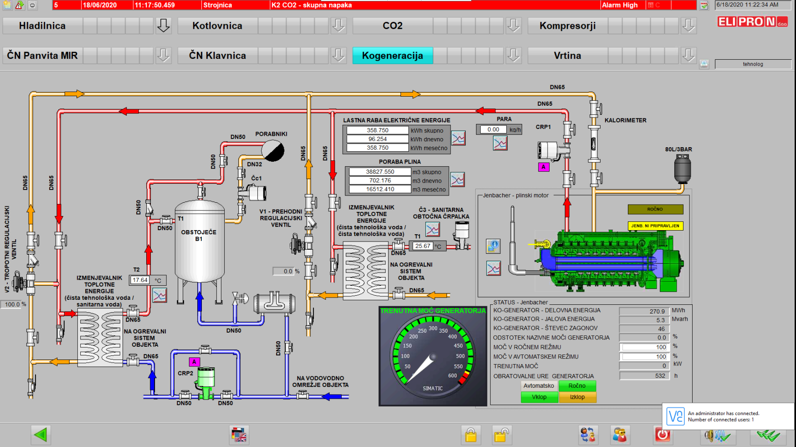Click the manual mode power 100% field
This screenshot has height=447, width=796.
[x=644, y=347]
